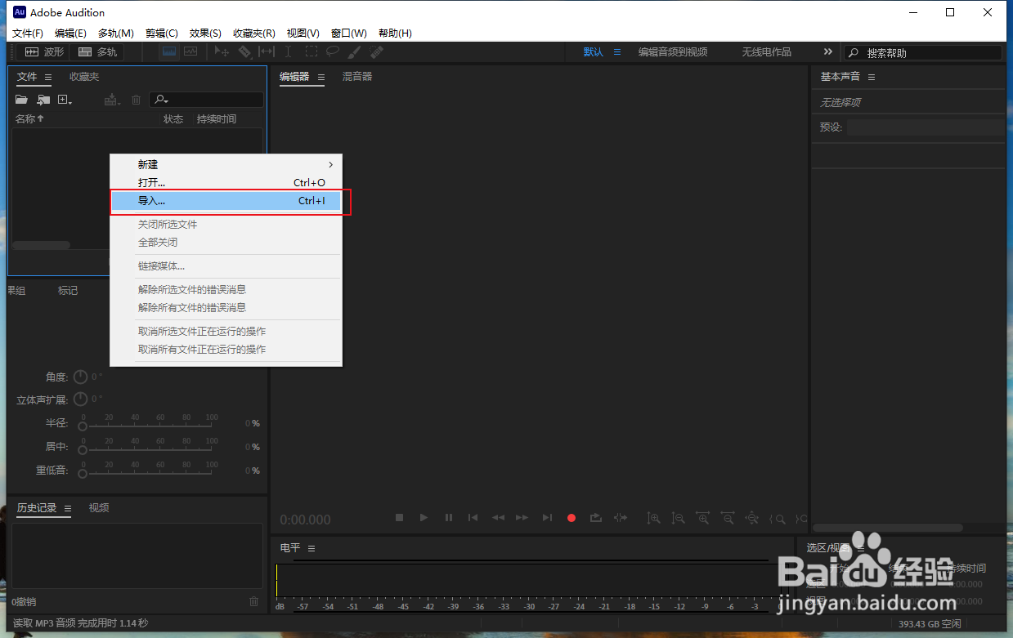This screenshot has height=638, width=1013.
Task: Open a folder from the Files panel icon
Action: point(20,100)
